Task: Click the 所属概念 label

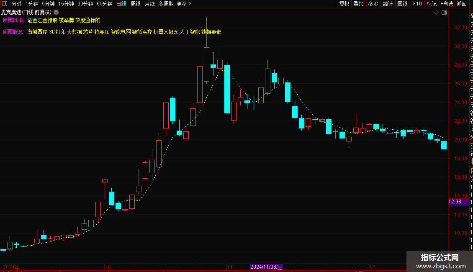Action: [13, 32]
